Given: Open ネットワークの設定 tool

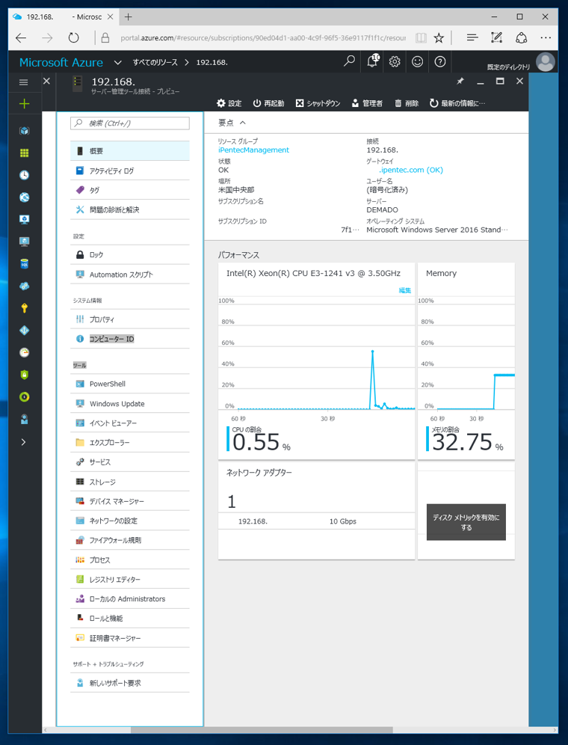Looking at the screenshot, I should (129, 521).
